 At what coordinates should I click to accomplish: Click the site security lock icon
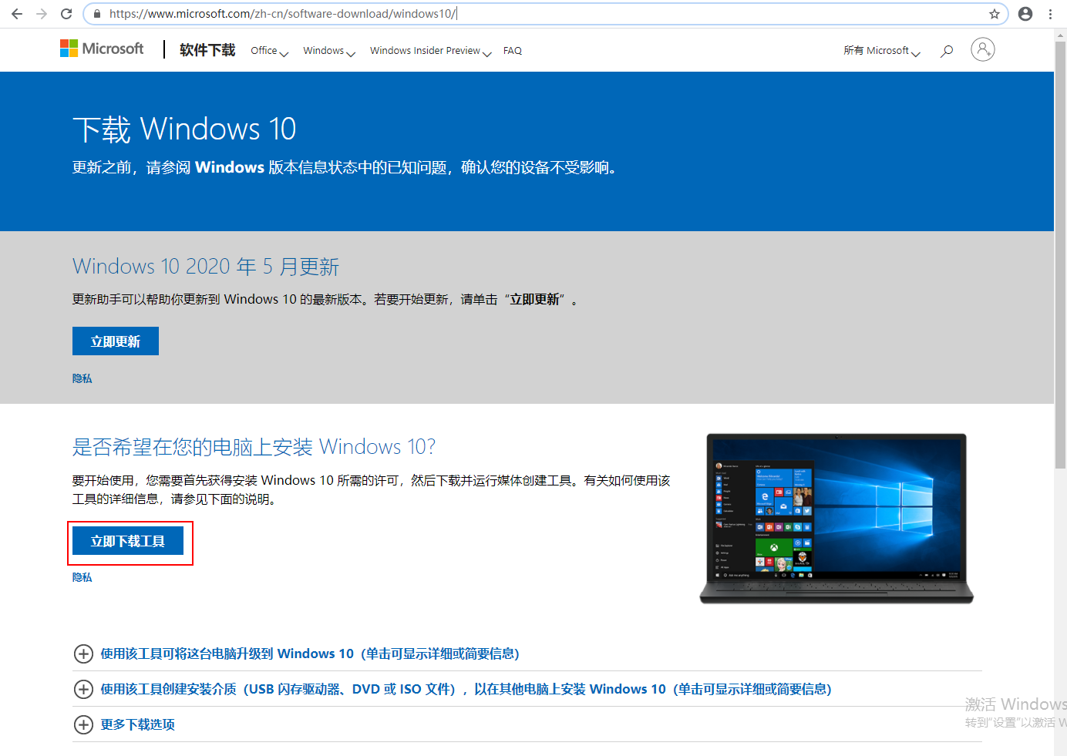point(96,13)
